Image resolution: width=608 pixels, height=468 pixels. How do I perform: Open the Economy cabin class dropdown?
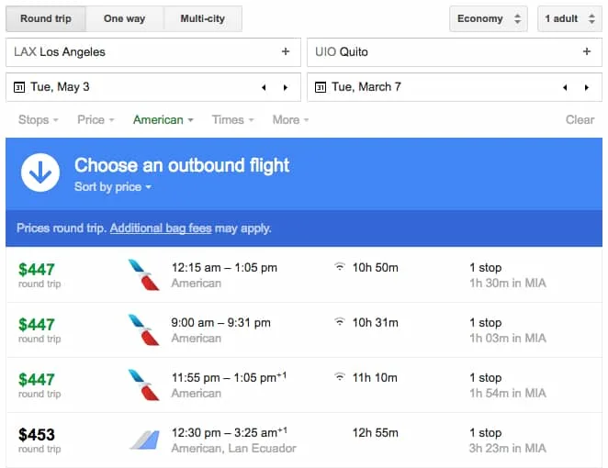(x=488, y=18)
